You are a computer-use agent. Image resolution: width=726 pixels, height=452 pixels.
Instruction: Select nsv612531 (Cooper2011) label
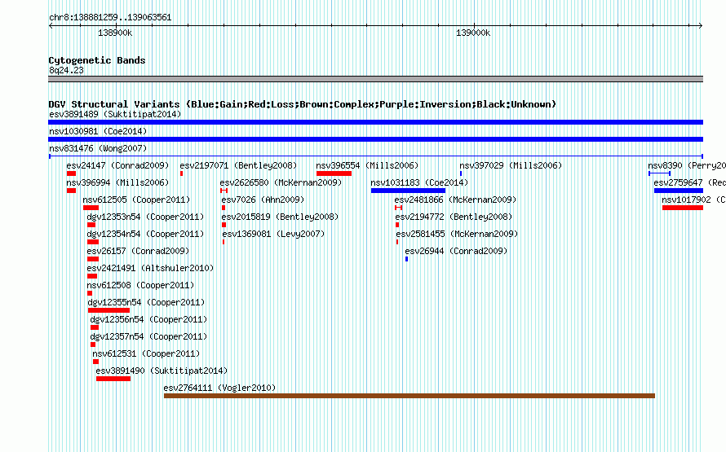tap(146, 353)
